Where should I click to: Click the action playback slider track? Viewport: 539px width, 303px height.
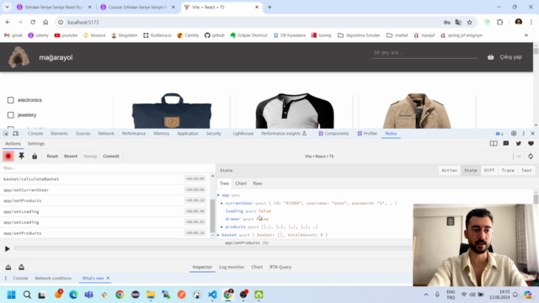pos(213,249)
